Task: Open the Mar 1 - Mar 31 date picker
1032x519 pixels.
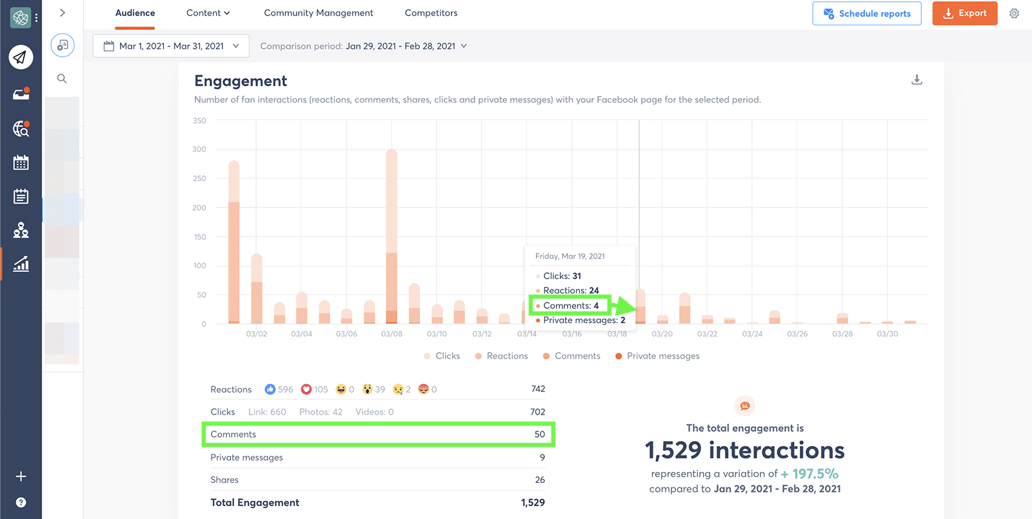Action: coord(171,46)
